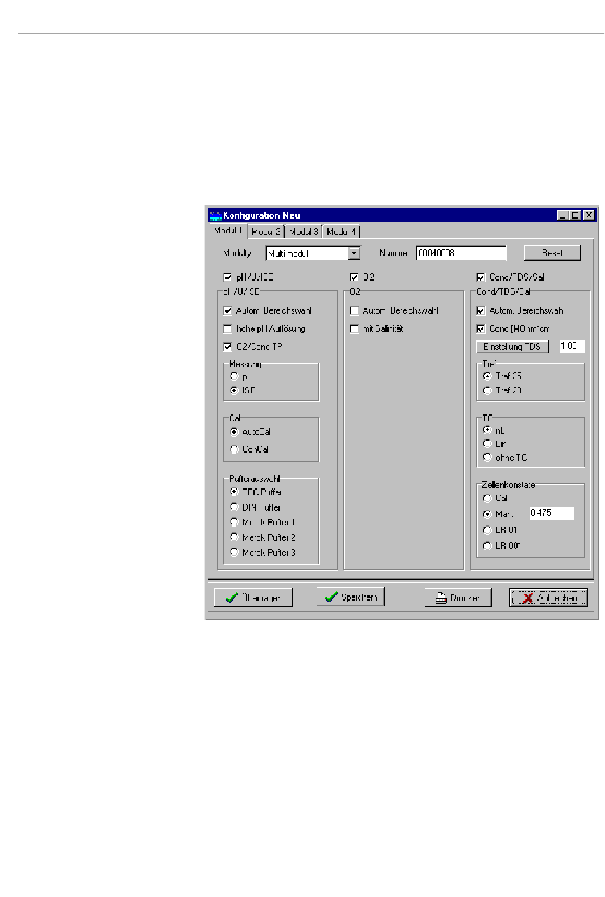Select the ConCal radio button
The height and width of the screenshot is (897, 605).
[x=234, y=449]
